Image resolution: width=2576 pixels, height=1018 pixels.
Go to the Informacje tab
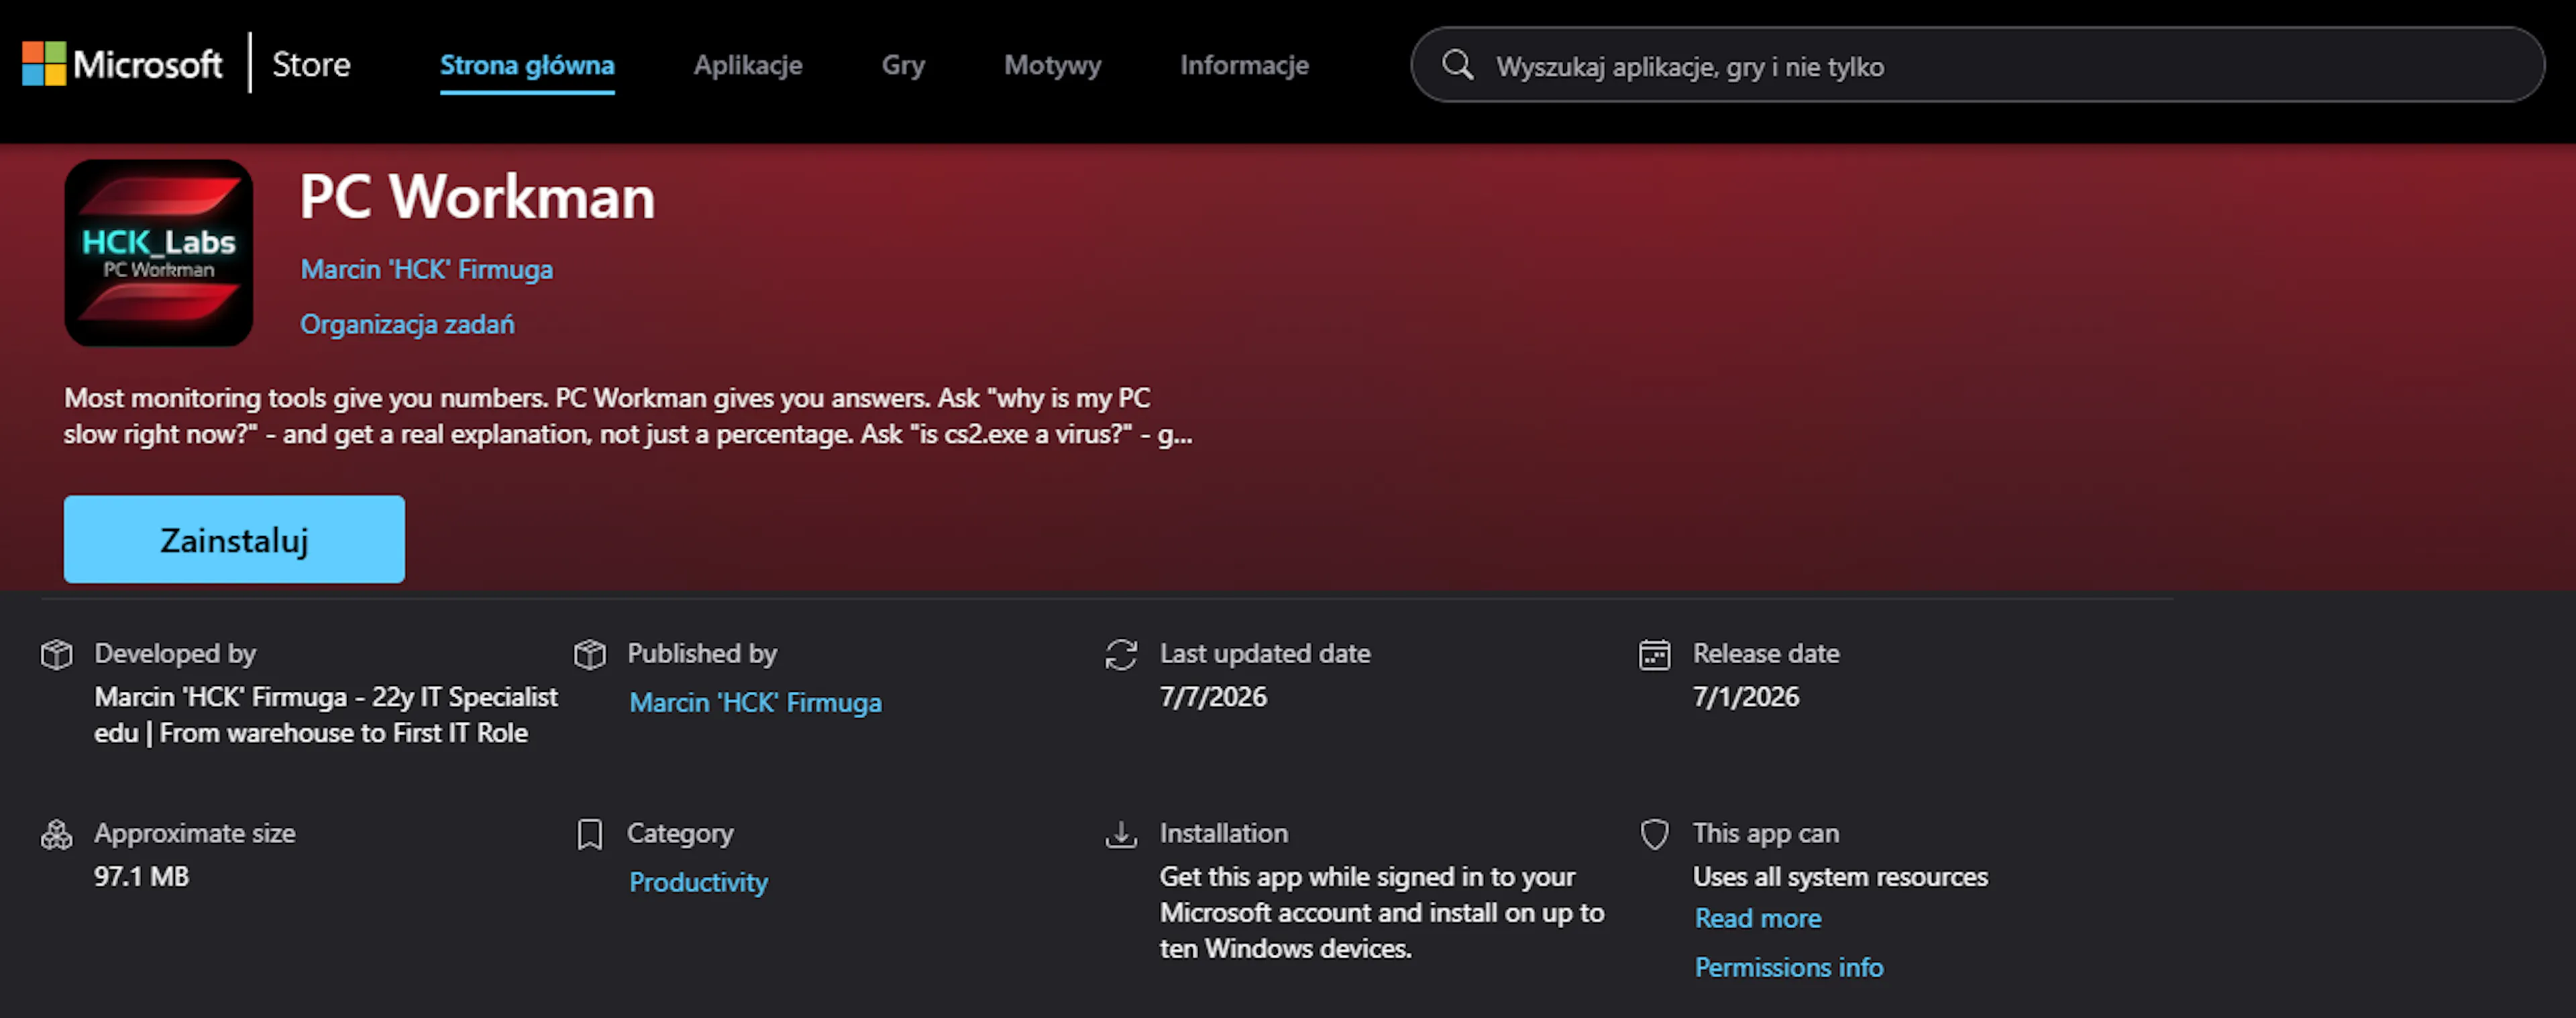click(x=1244, y=65)
